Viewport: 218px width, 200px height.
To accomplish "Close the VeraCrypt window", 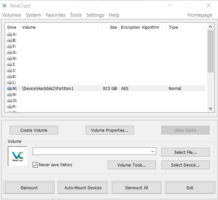I will pyautogui.click(x=209, y=5).
